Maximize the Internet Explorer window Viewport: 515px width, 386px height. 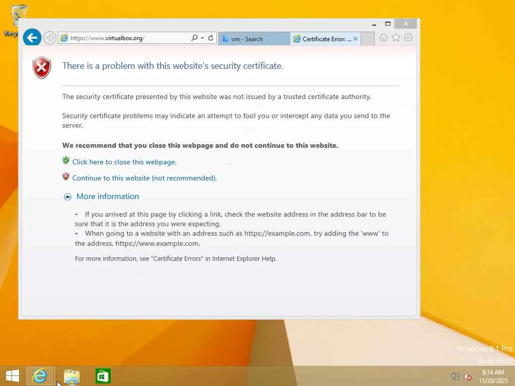(388, 24)
